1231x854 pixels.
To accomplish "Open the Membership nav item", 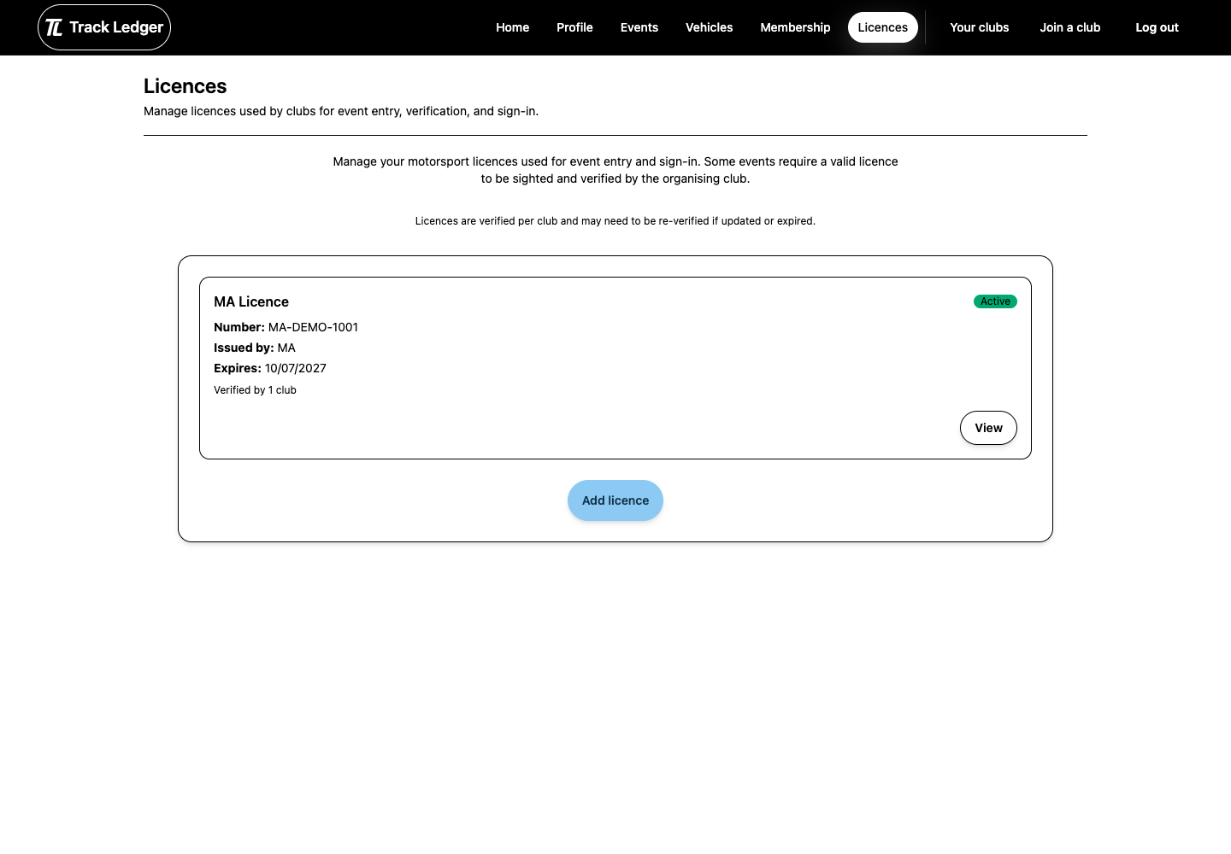I will [x=795, y=27].
